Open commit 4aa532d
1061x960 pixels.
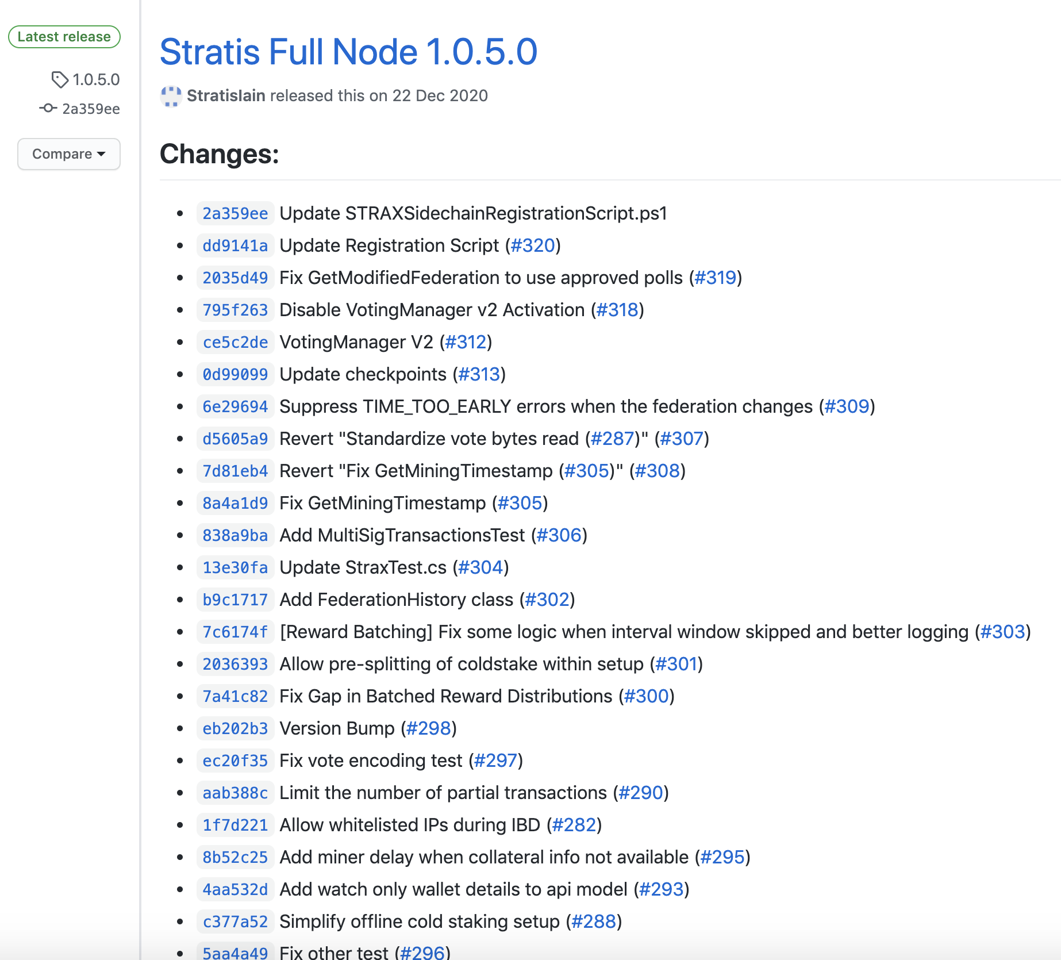235,889
